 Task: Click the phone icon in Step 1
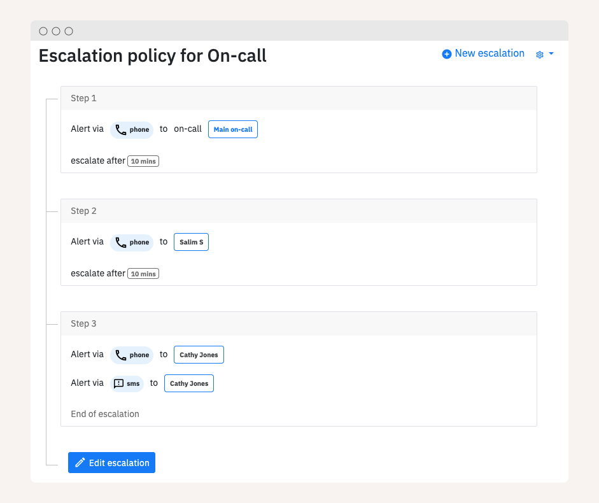(x=120, y=130)
